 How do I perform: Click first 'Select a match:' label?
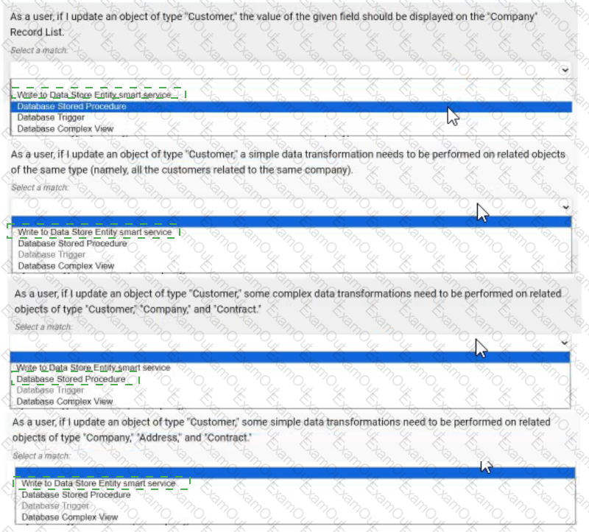39,50
